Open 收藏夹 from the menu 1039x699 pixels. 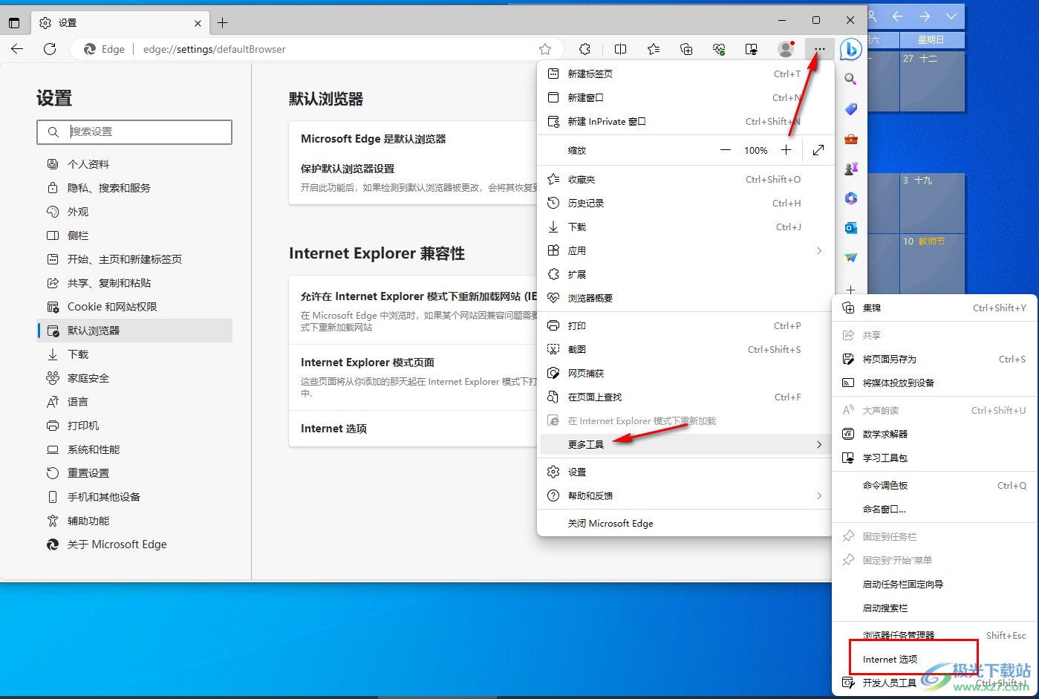684,179
